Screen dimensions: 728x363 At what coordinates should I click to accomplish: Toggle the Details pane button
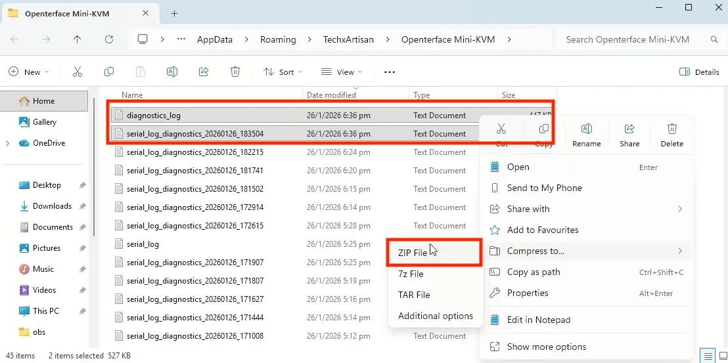pyautogui.click(x=699, y=72)
